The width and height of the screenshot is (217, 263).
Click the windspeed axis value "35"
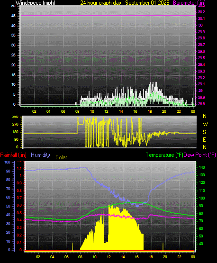[x=13, y=35]
